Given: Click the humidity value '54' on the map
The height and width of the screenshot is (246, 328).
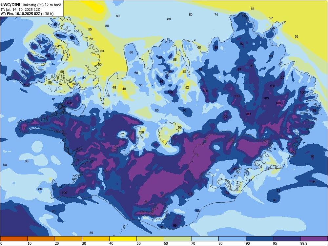Looking at the screenshot, I should (x=57, y=46).
